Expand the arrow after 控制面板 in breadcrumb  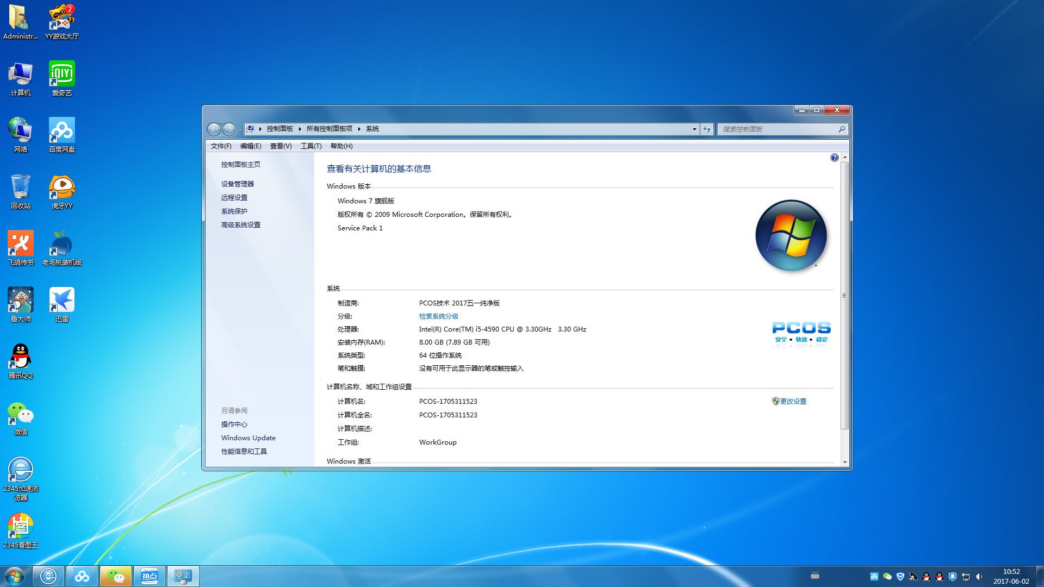[300, 129]
